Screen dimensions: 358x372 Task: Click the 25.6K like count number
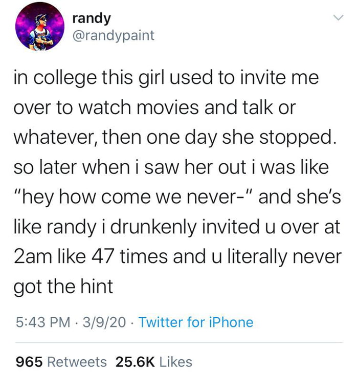click(x=135, y=362)
